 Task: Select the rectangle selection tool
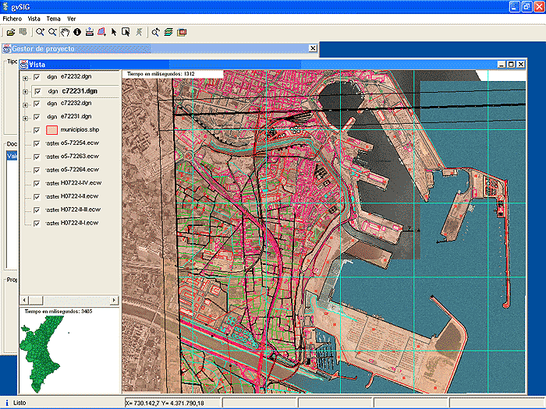126,33
